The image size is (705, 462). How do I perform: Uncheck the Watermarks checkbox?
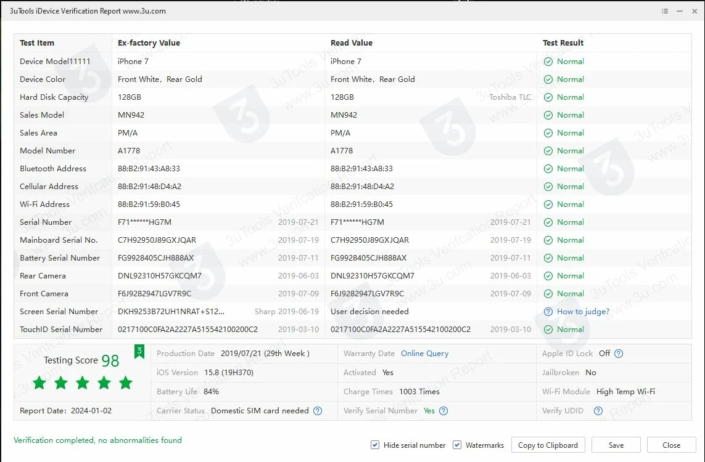point(457,445)
